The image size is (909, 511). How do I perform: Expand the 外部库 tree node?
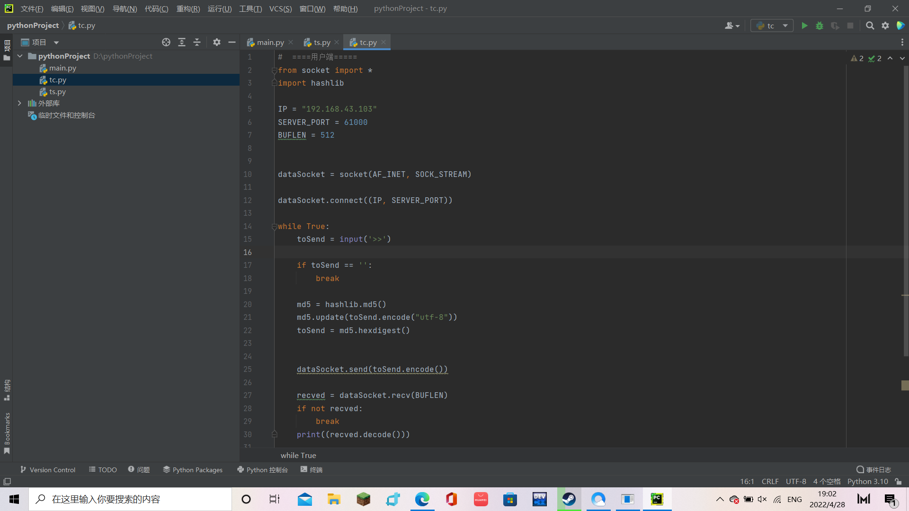pos(19,104)
